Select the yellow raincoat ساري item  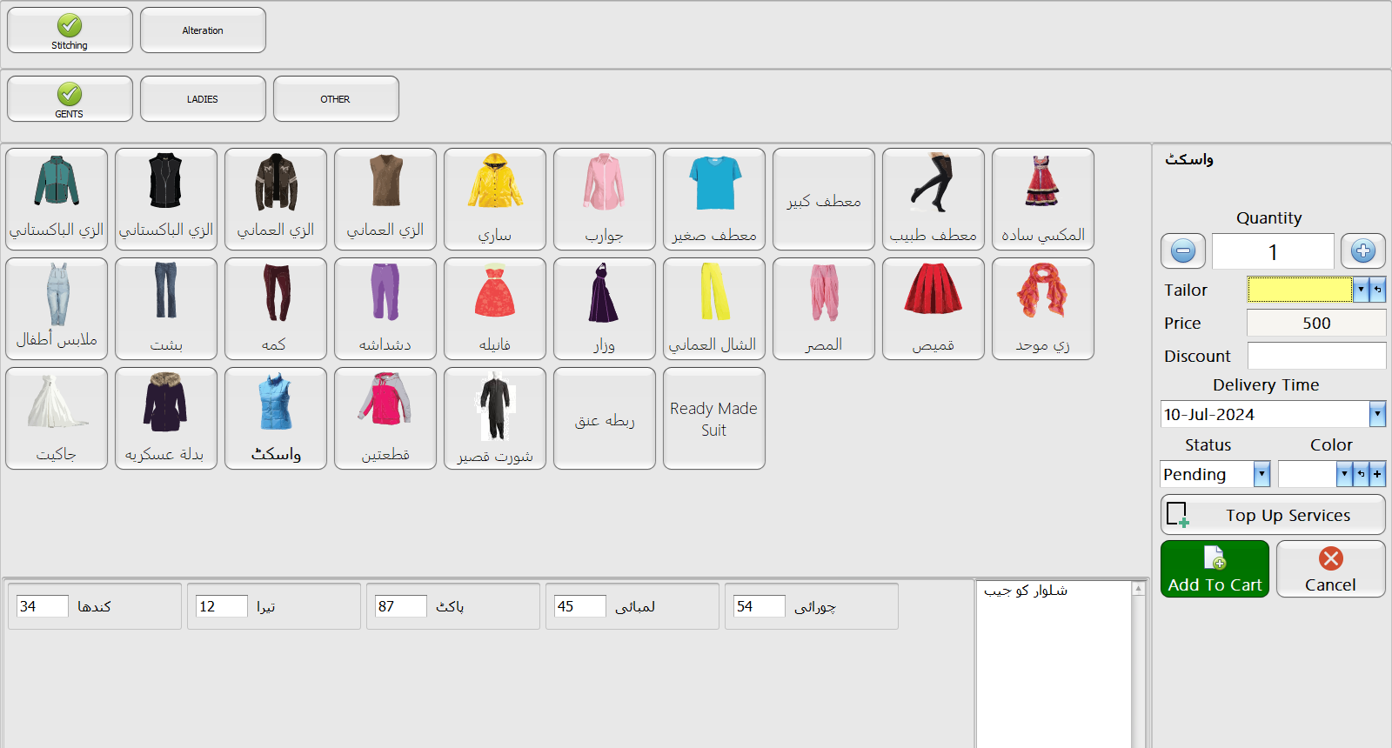[494, 199]
